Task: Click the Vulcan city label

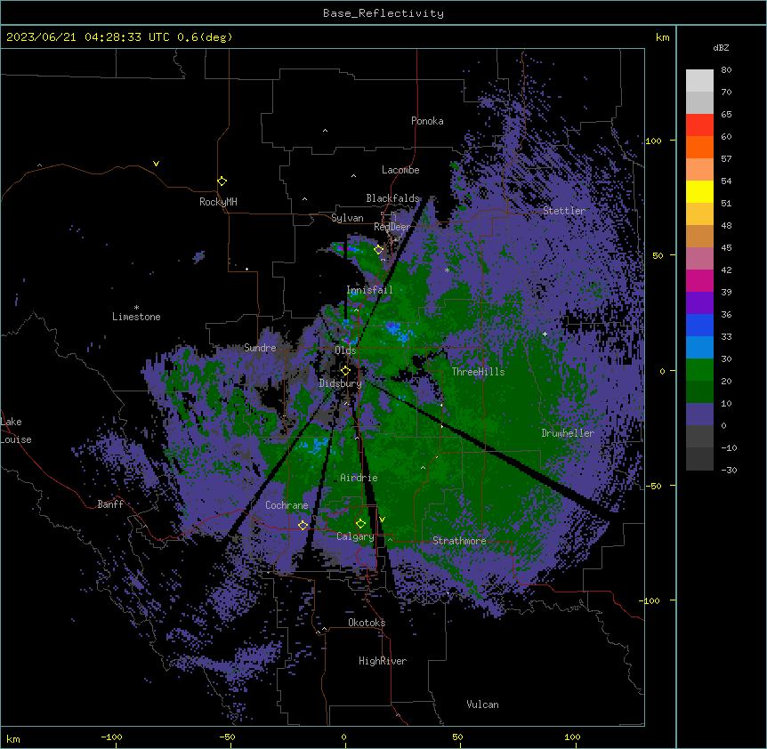Action: pyautogui.click(x=483, y=705)
